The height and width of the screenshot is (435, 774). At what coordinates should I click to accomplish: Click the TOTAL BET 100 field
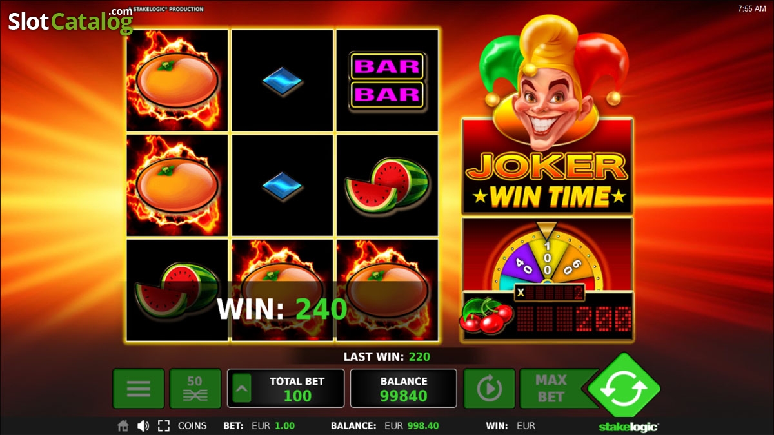click(x=286, y=389)
